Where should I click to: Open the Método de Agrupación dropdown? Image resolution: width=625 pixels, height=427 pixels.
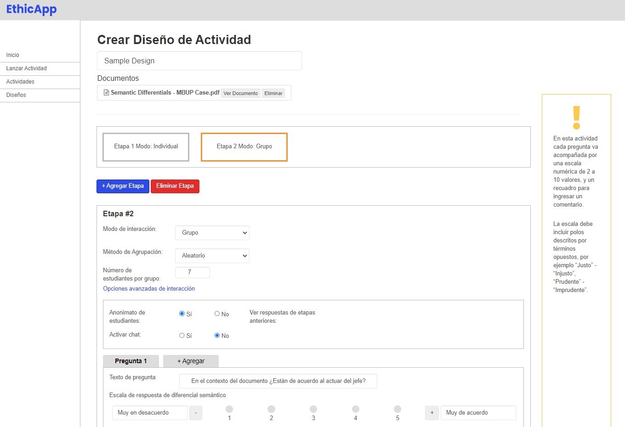pyautogui.click(x=212, y=256)
